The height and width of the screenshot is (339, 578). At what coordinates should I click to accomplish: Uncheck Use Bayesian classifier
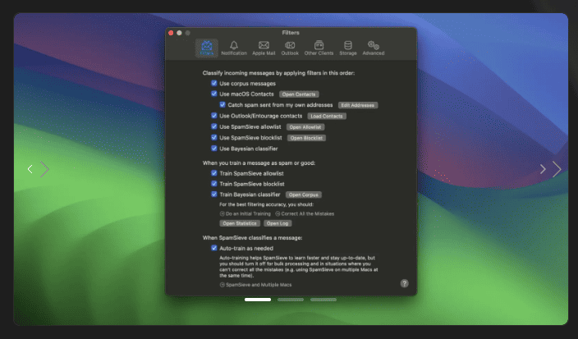pos(213,149)
